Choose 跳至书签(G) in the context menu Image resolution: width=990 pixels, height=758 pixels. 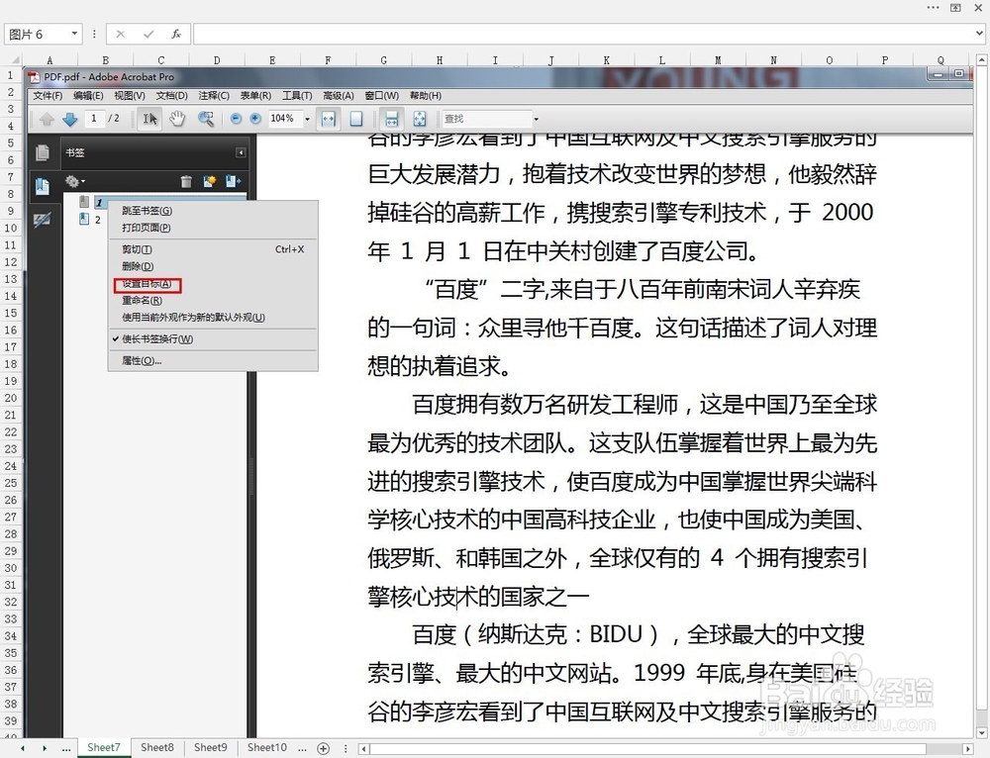[x=147, y=211]
